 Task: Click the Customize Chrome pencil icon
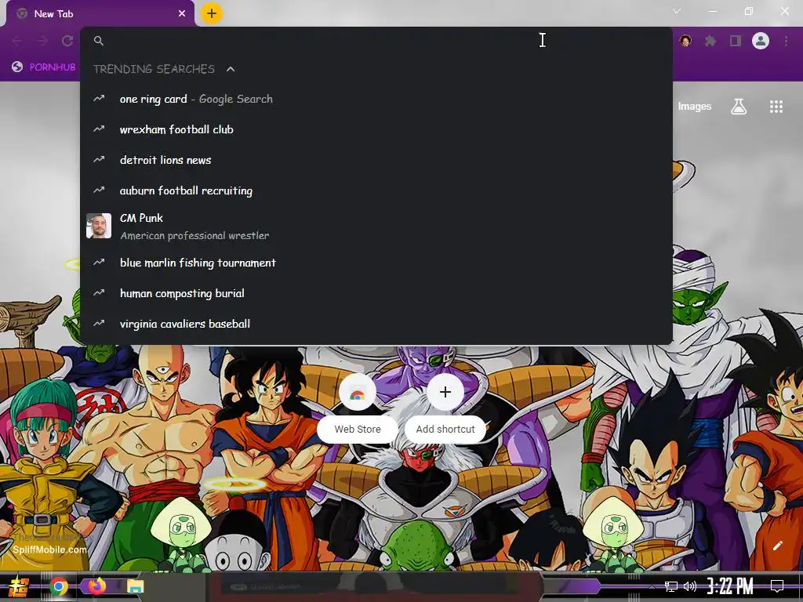pyautogui.click(x=777, y=546)
